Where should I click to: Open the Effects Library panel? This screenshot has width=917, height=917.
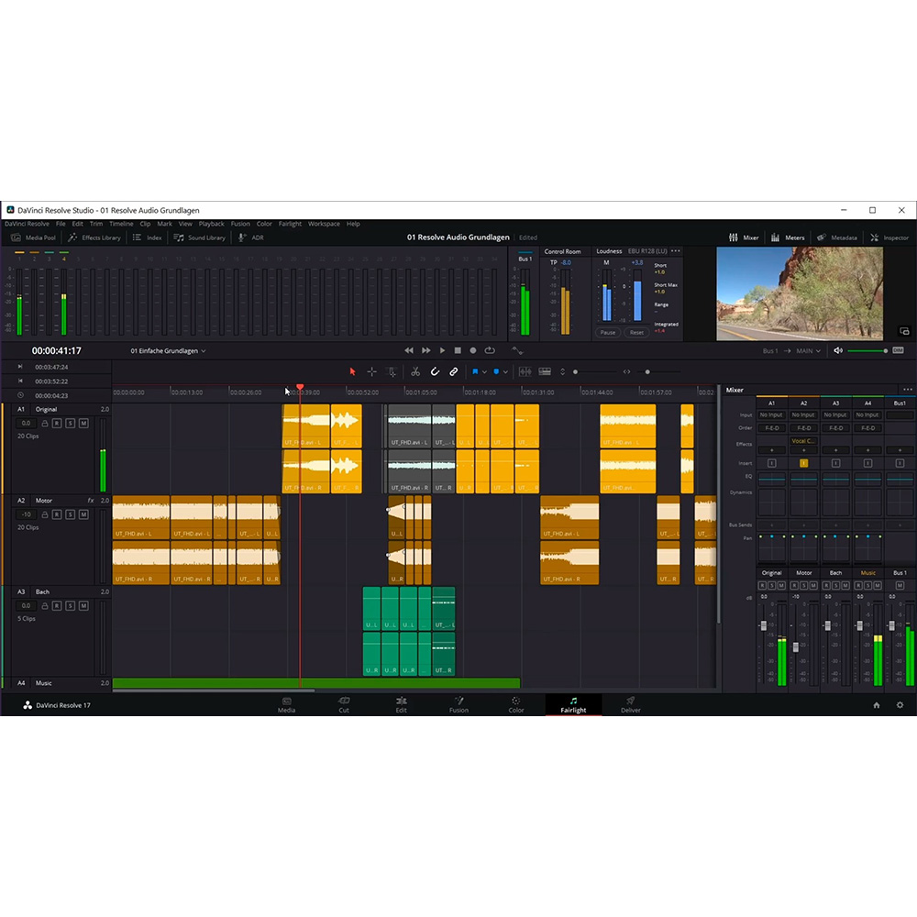tap(94, 238)
